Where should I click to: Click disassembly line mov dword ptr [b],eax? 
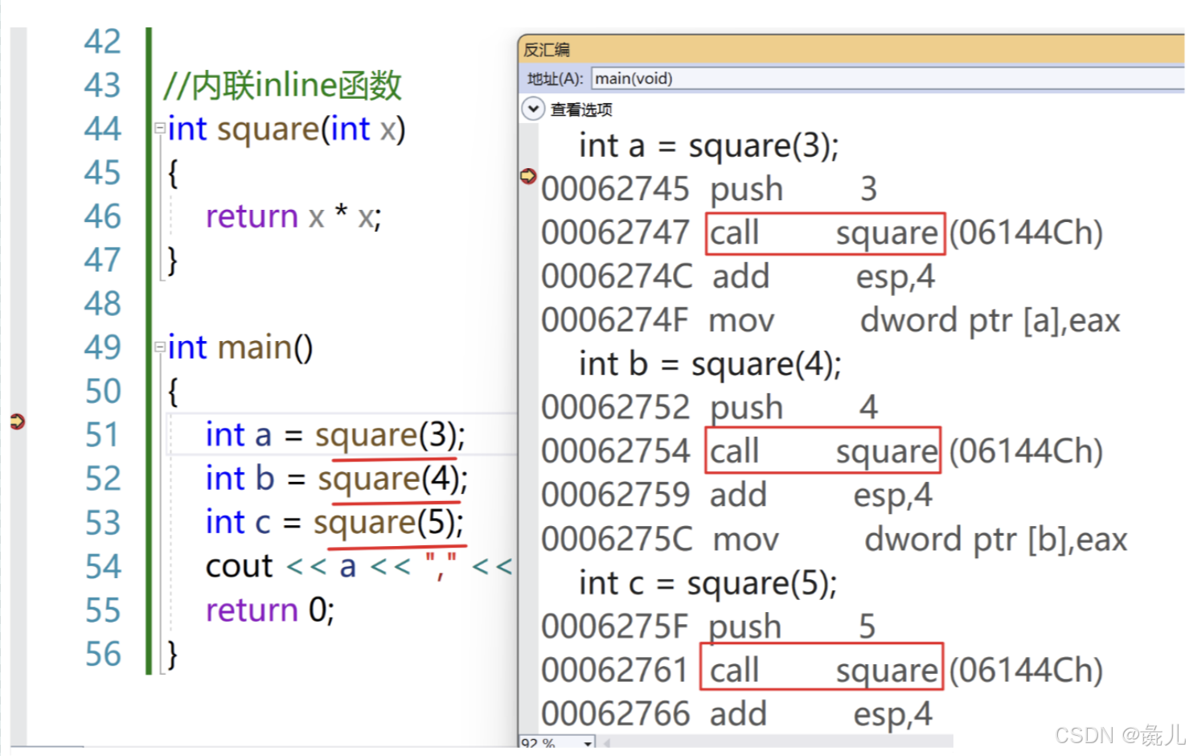pos(834,540)
